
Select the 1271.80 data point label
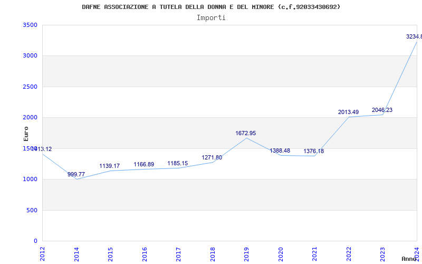tap(212, 157)
